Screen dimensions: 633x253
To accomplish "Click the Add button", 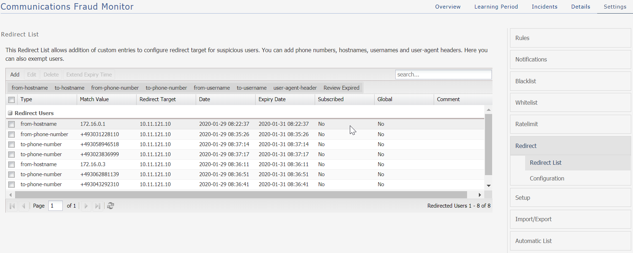I will coord(15,75).
